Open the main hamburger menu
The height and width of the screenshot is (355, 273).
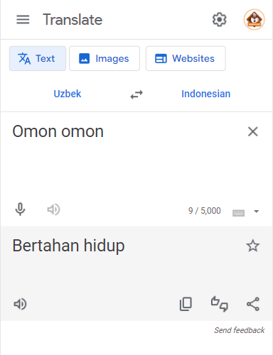tap(23, 19)
